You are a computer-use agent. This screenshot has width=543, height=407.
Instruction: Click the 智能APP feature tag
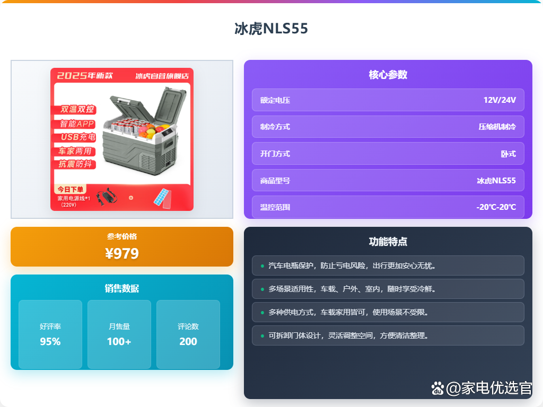tap(74, 124)
